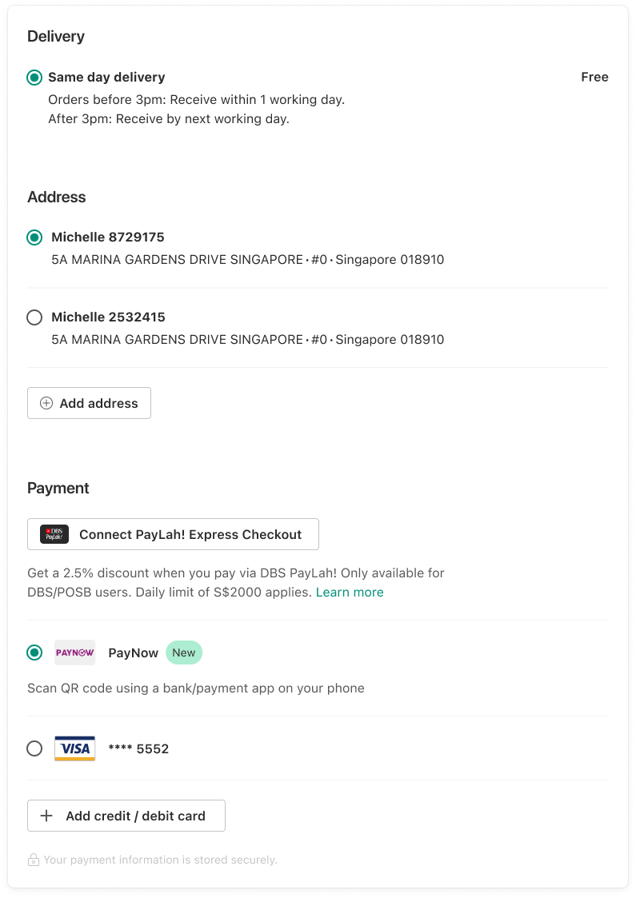Click the PayNow logo icon
Screen dimensions: 636x898
(74, 653)
